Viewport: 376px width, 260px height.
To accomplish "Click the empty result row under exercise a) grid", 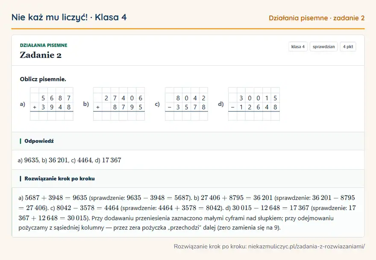I will (52, 116).
